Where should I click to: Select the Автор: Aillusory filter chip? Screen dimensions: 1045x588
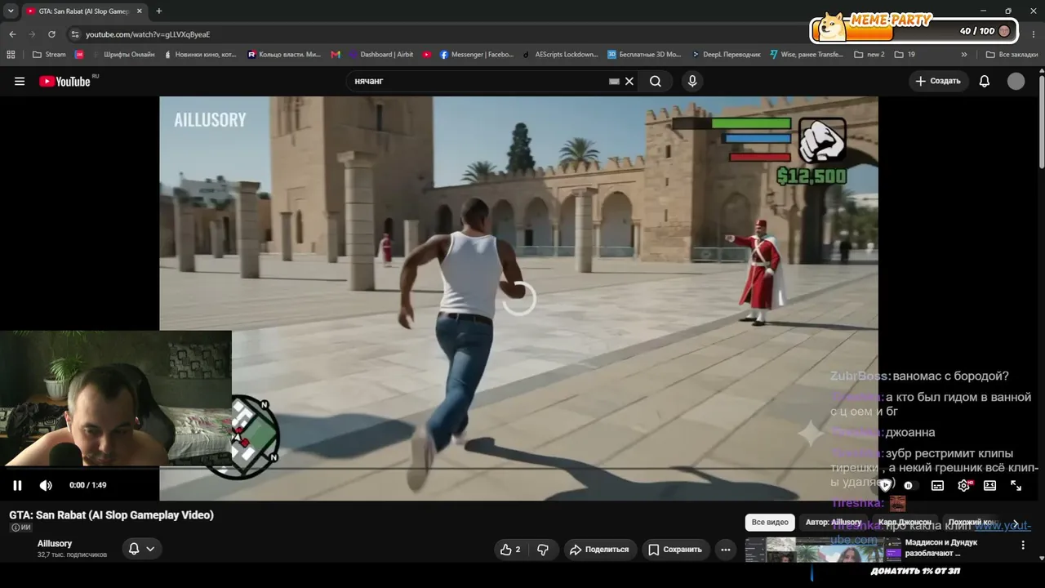834,522
